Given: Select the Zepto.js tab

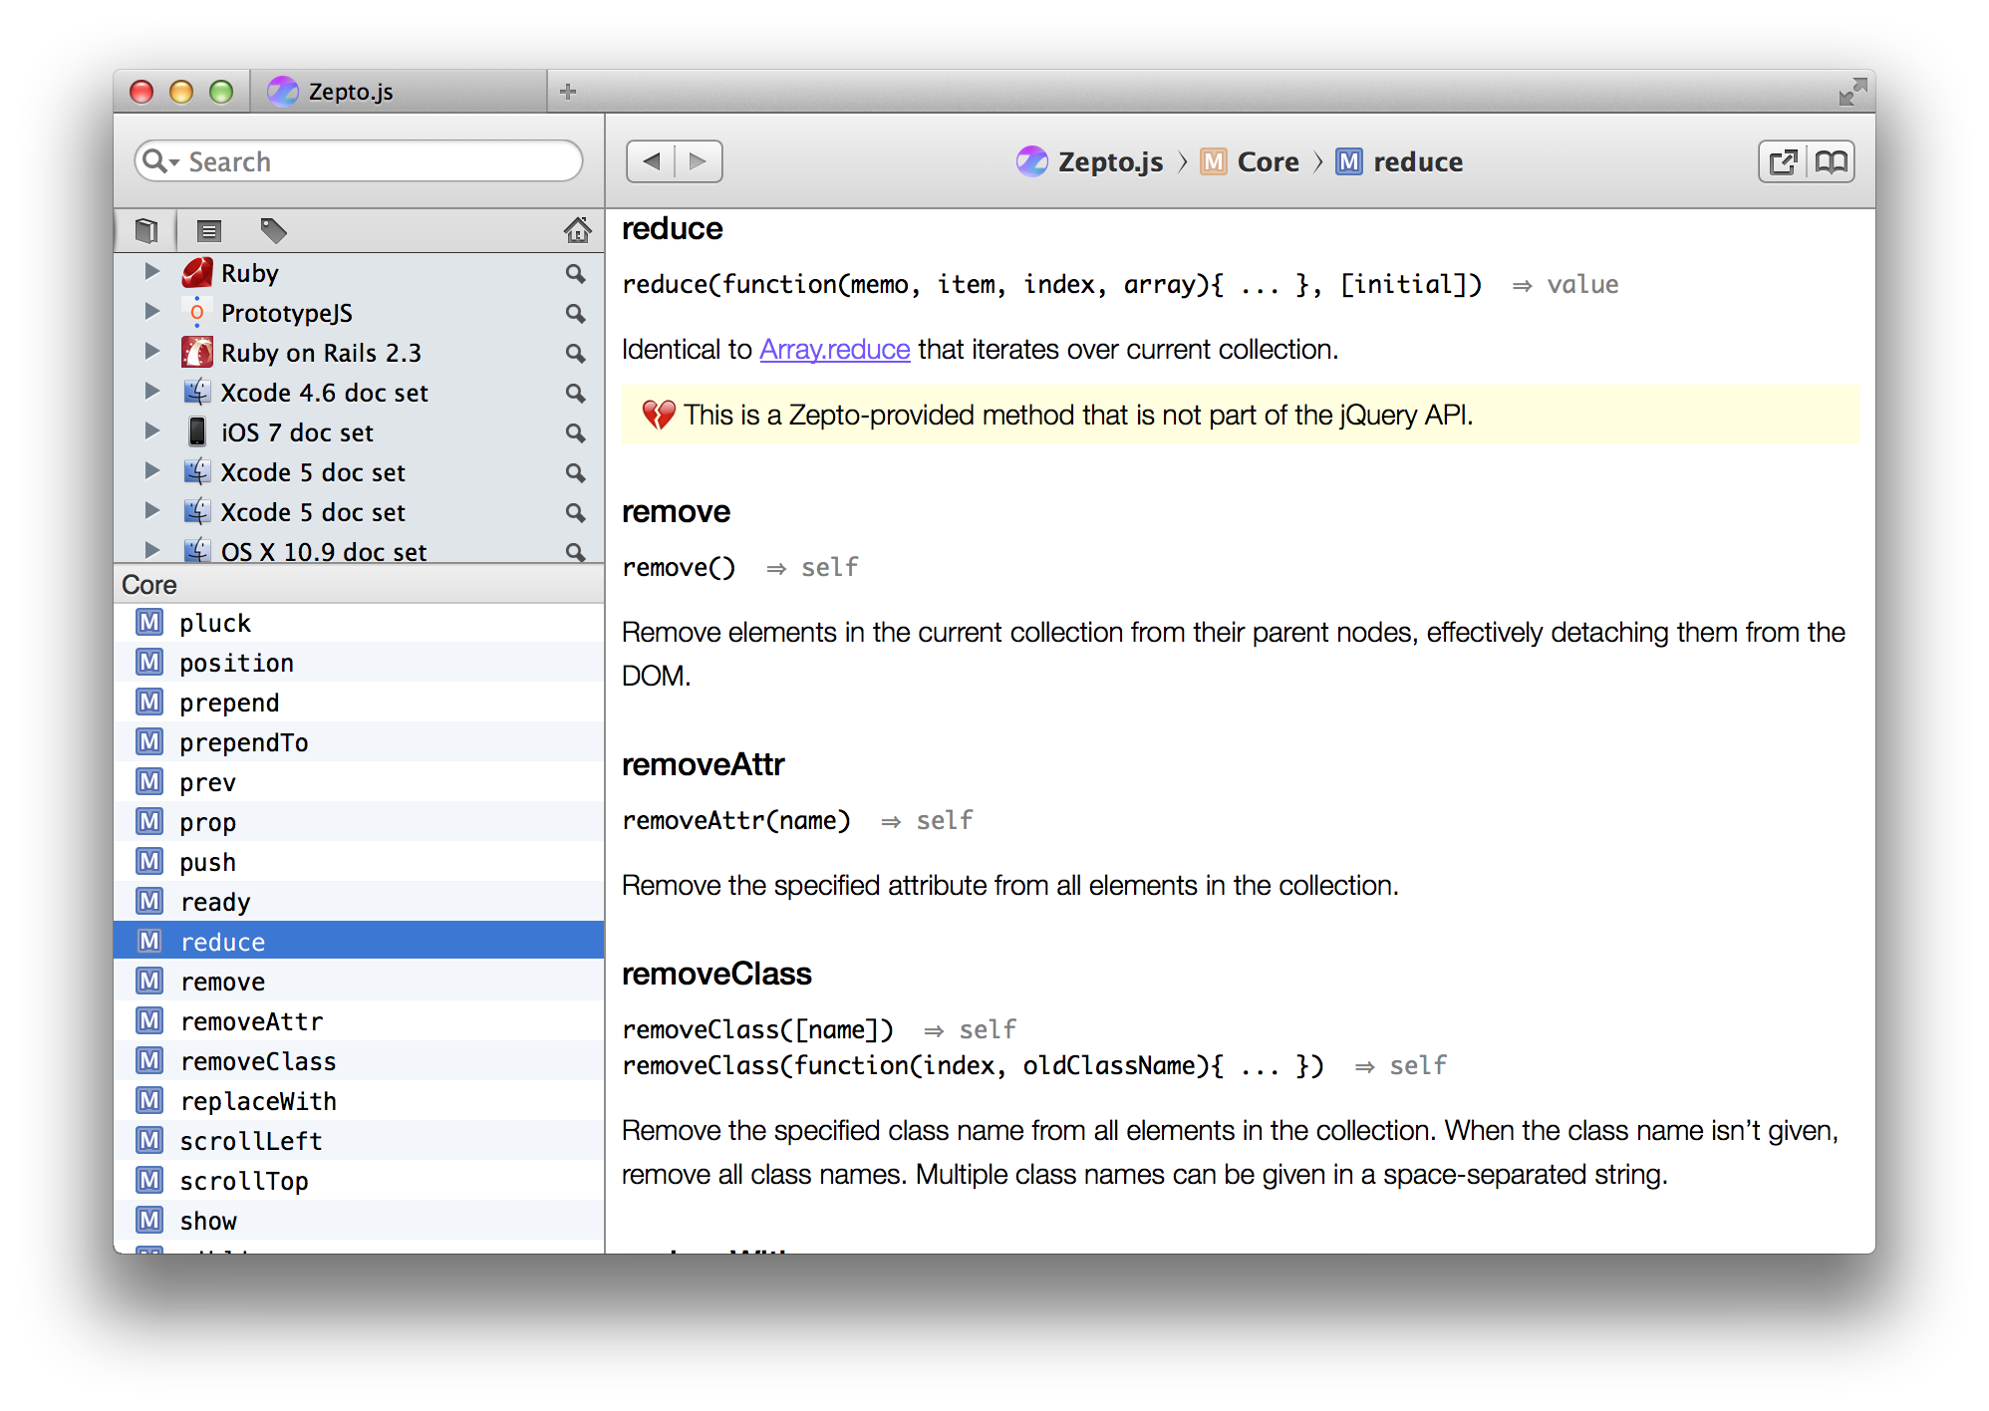Looking at the screenshot, I should tap(399, 92).
